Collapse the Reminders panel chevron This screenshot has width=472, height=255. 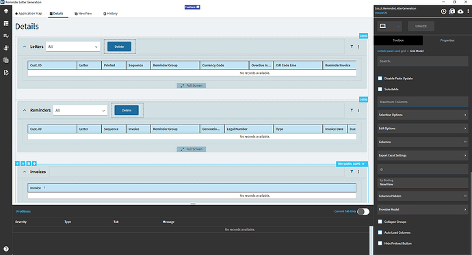pyautogui.click(x=25, y=110)
